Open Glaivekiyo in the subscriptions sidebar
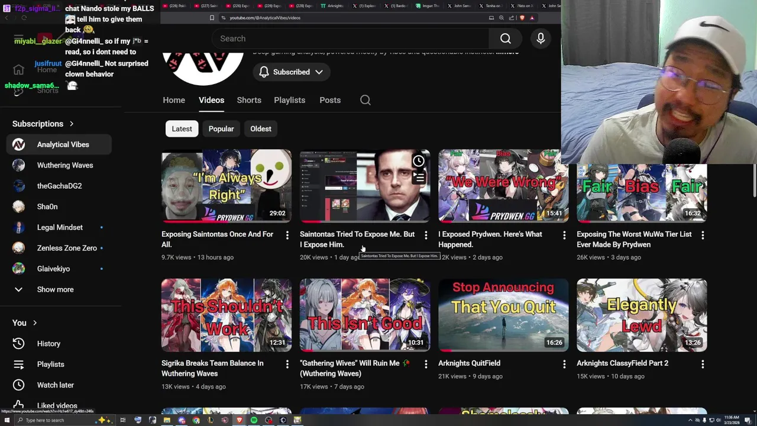The height and width of the screenshot is (426, 757). click(x=59, y=269)
